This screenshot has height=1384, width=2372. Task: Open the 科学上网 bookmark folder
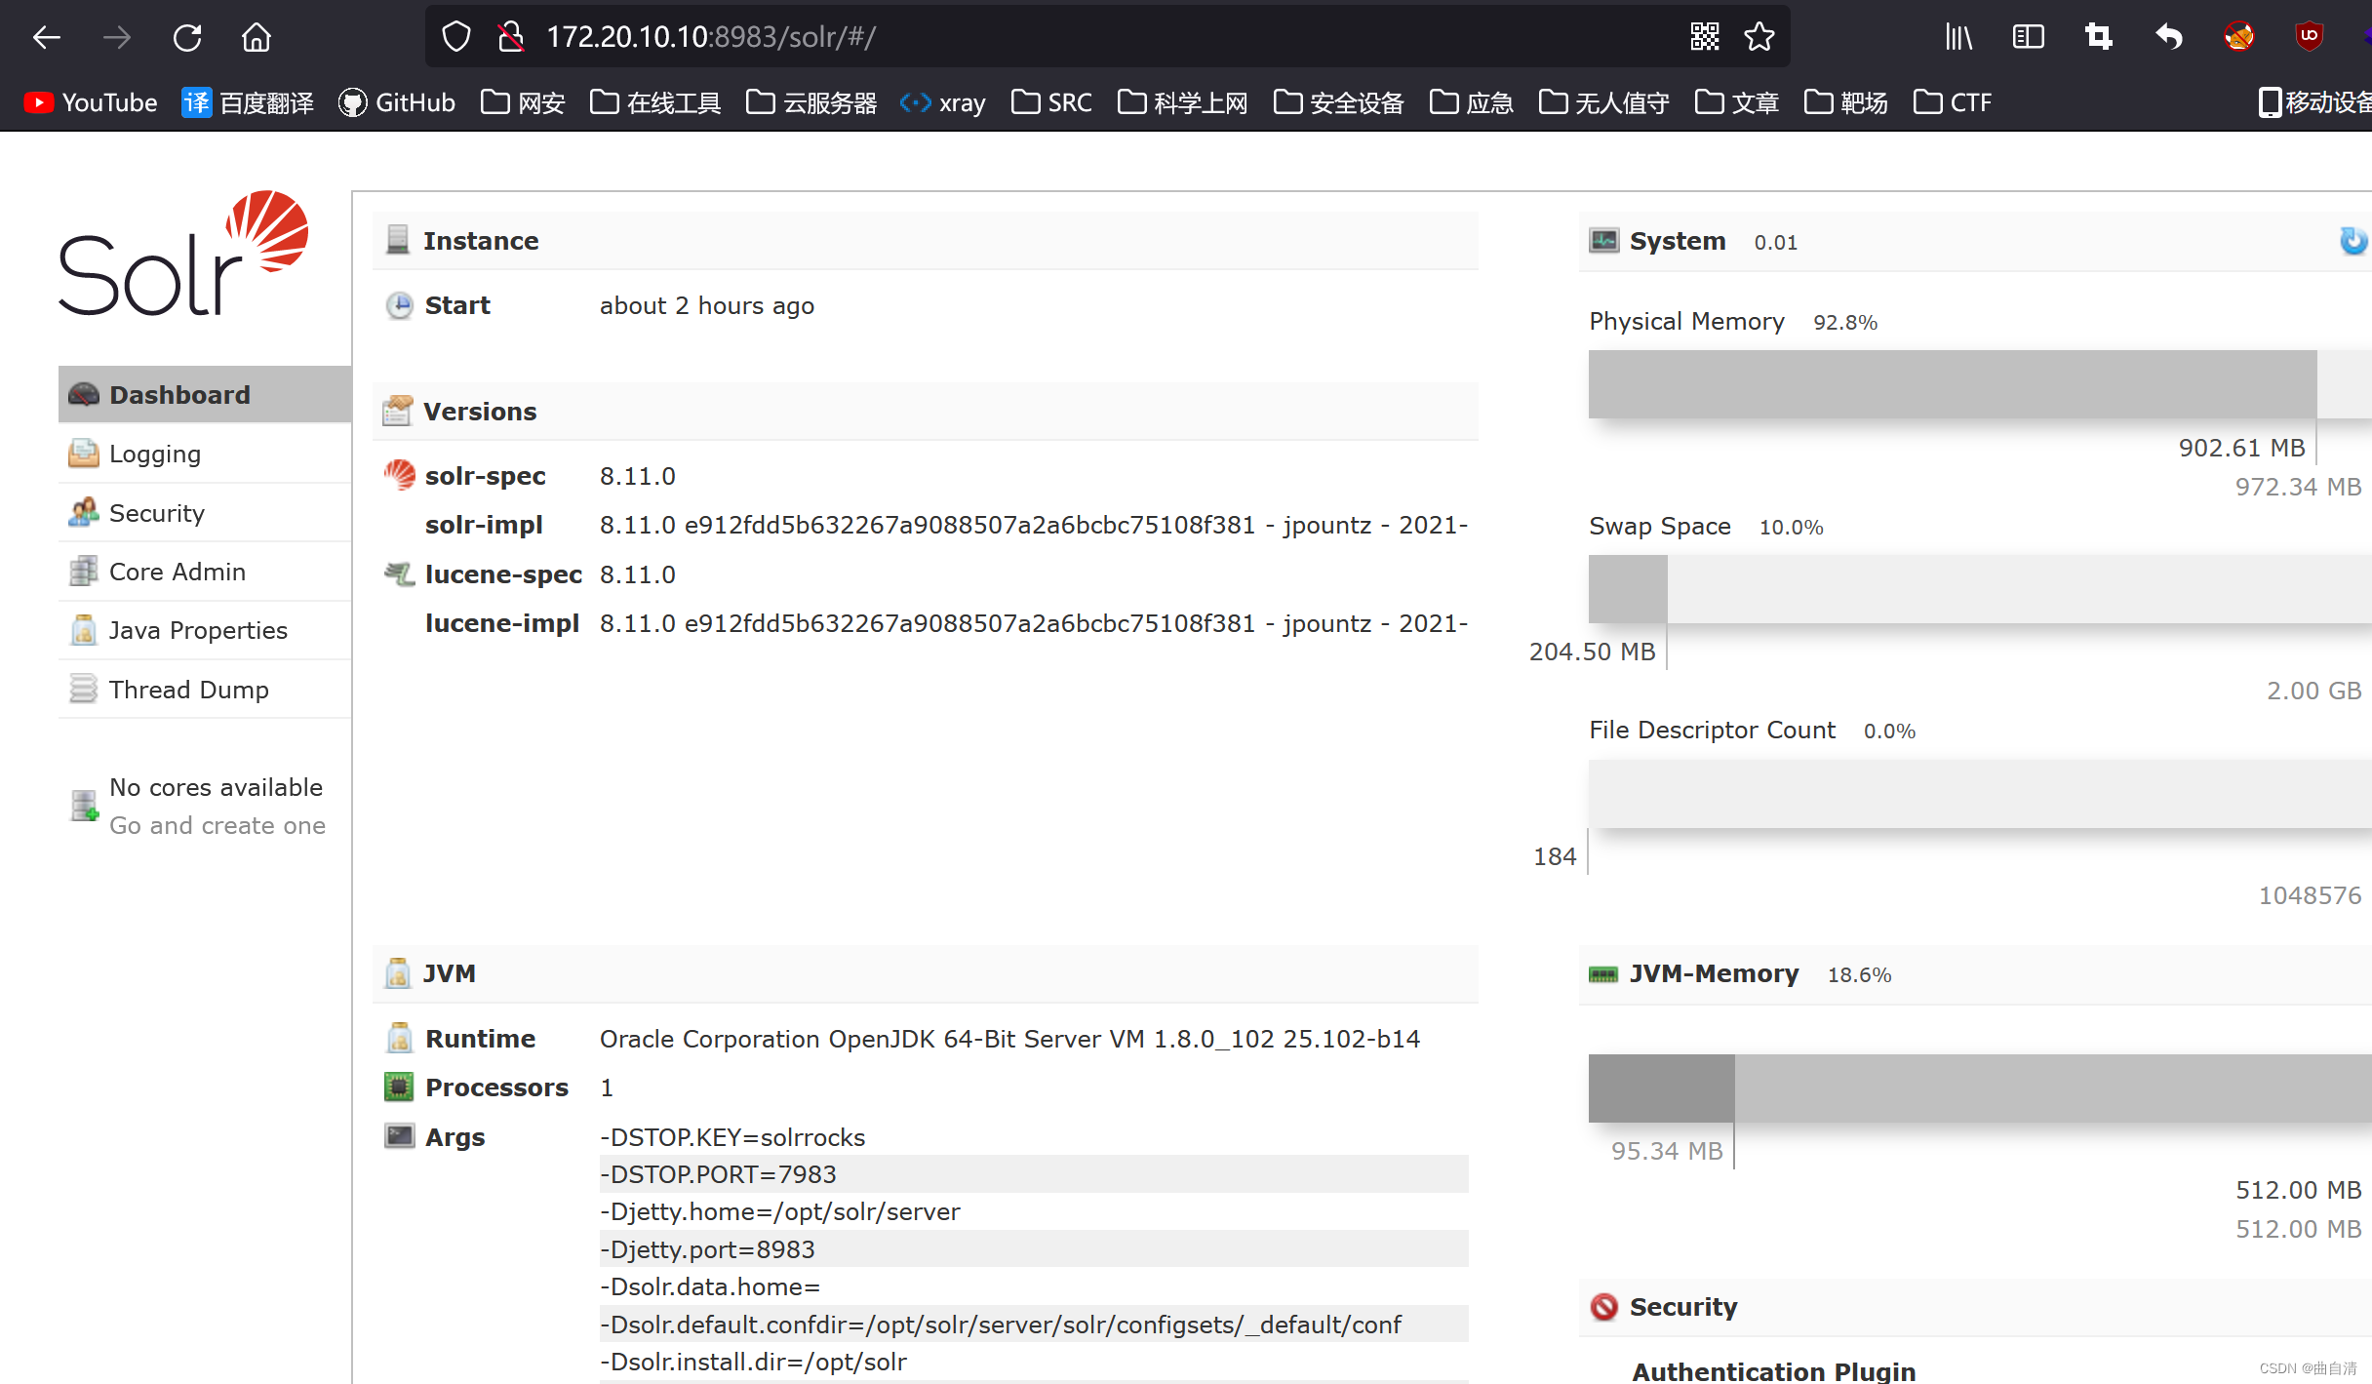(x=1182, y=102)
